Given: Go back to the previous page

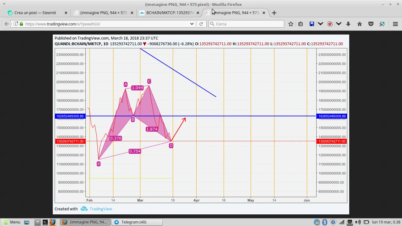Looking at the screenshot, I should (7, 24).
